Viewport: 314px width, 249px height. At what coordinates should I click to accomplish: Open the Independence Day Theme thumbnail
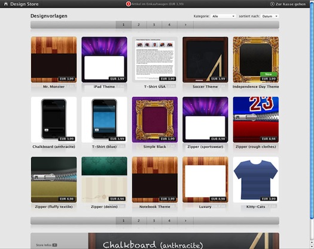[256, 59]
